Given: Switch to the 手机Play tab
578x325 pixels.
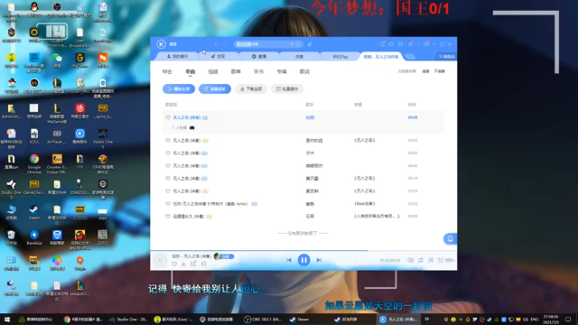Looking at the screenshot, I should click(340, 56).
